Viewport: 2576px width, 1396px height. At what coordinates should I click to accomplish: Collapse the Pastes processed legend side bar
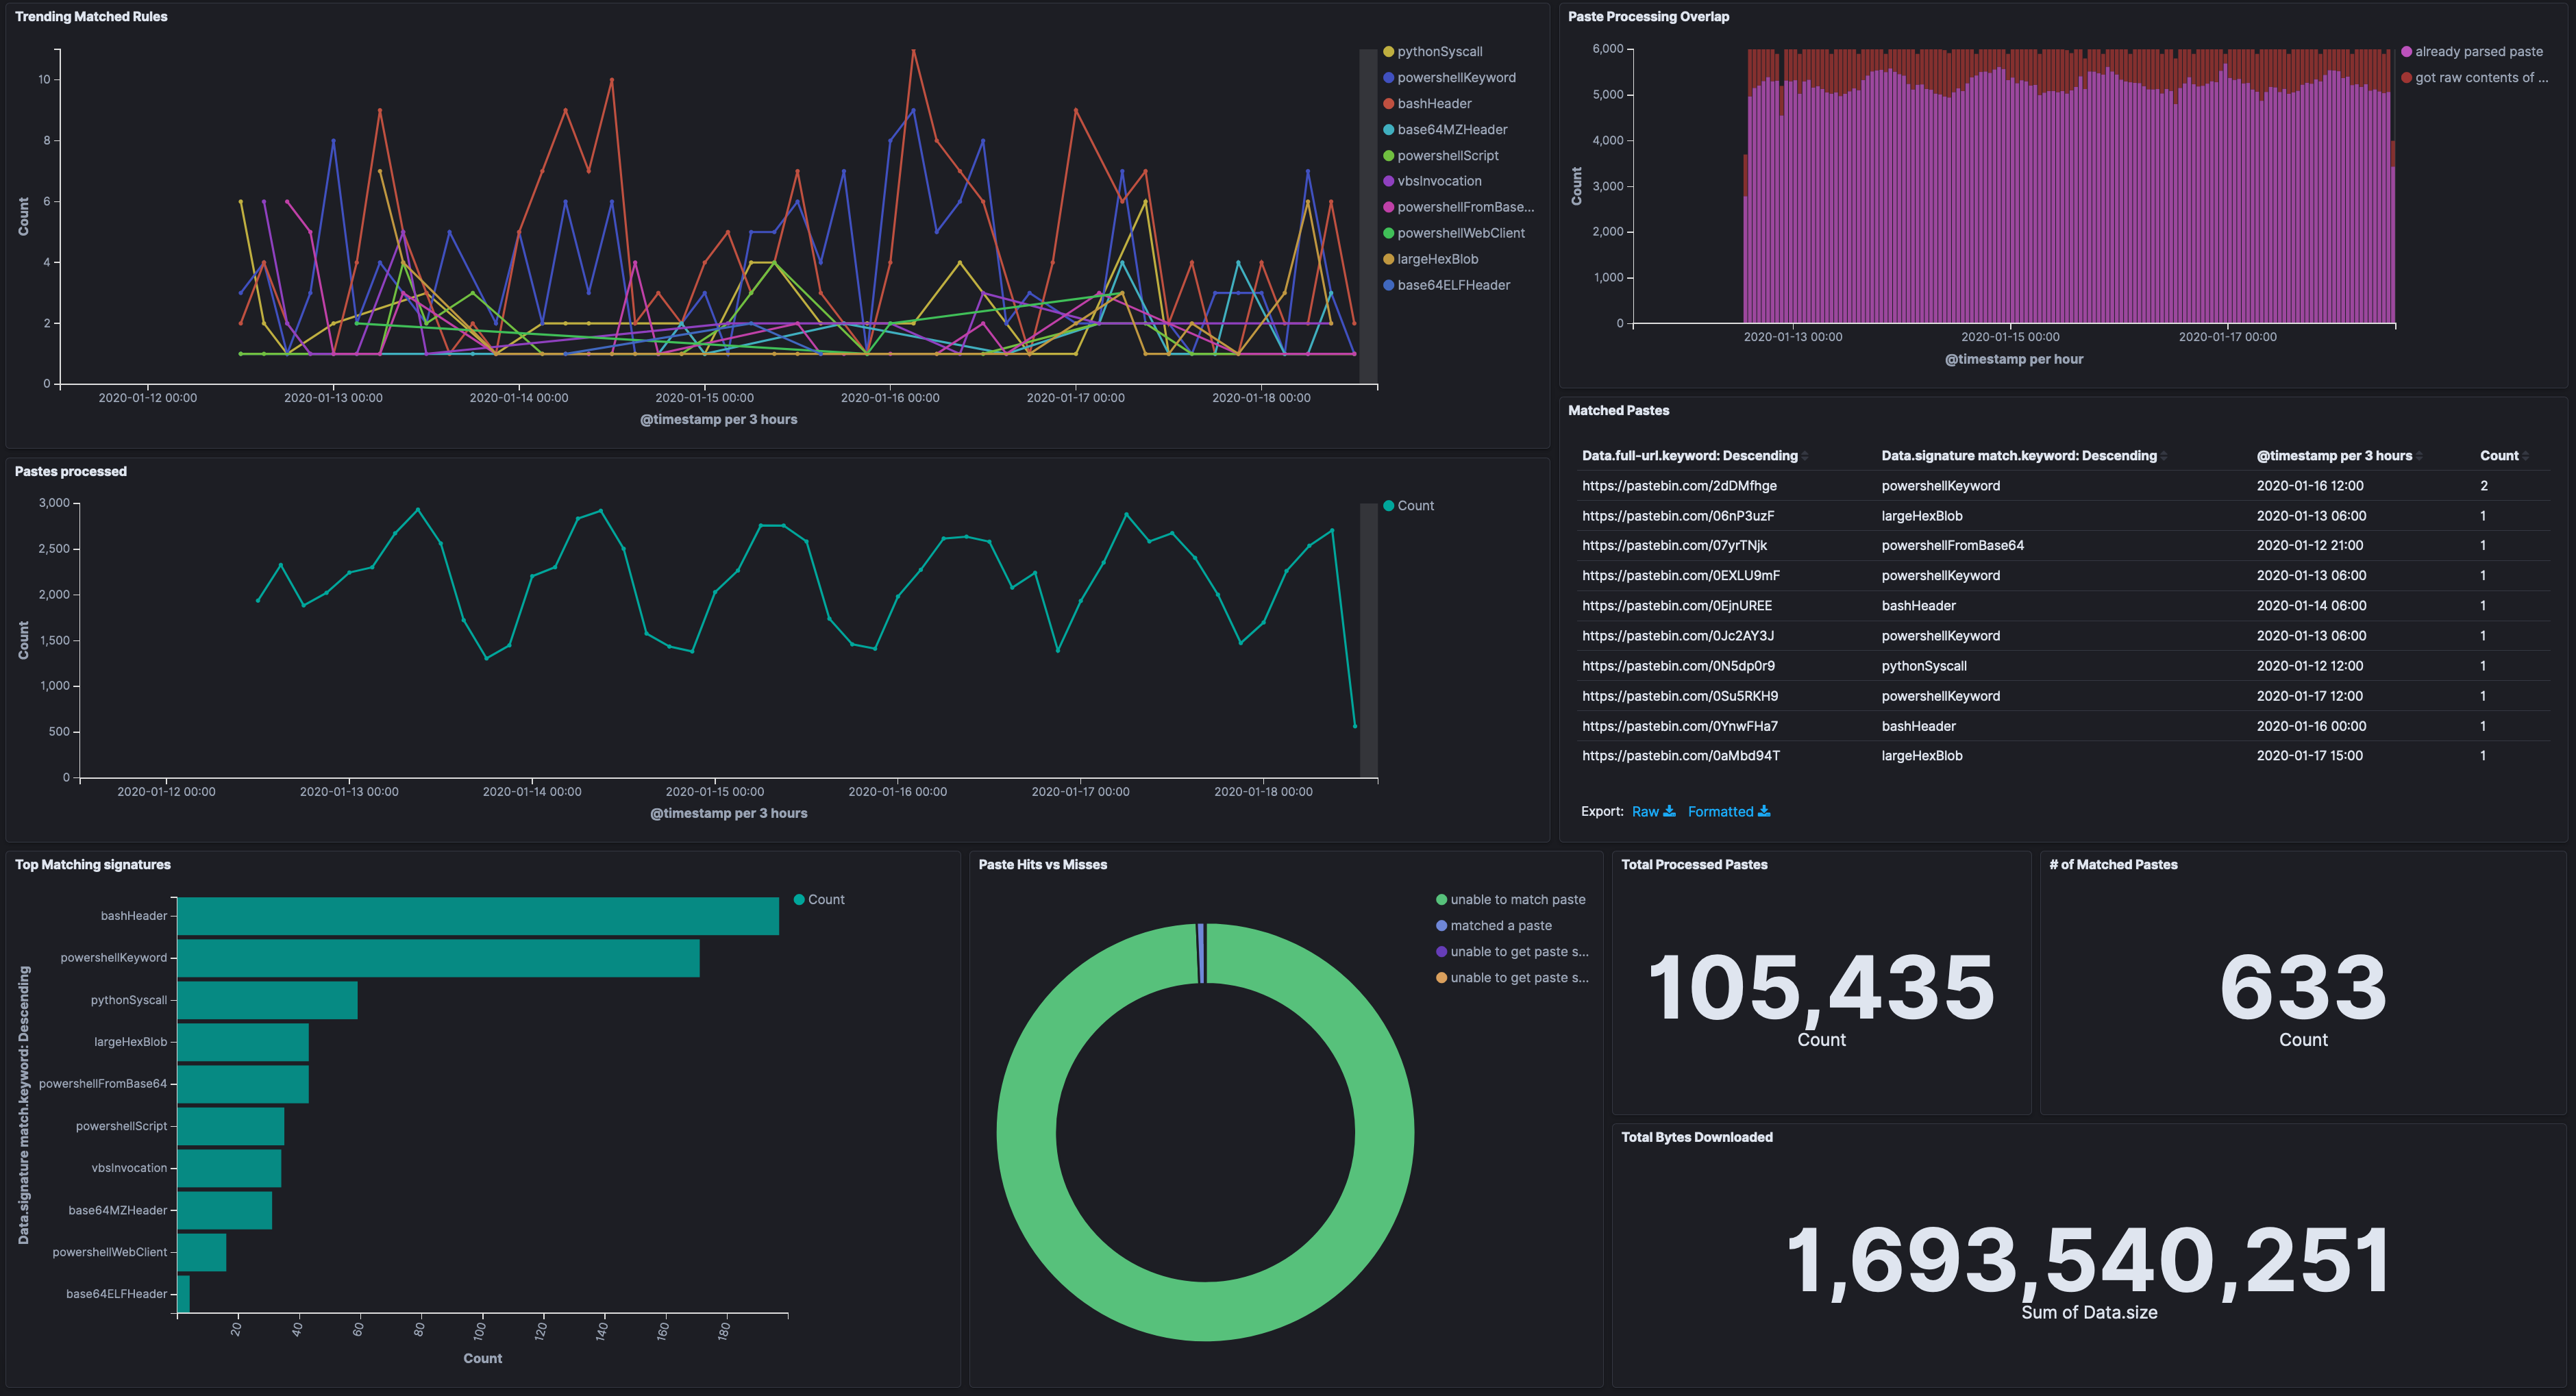coord(1368,640)
